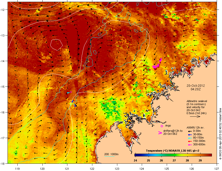222x171 pixels.
Task: Click the 'Argo' legend label
Action: 168,125
